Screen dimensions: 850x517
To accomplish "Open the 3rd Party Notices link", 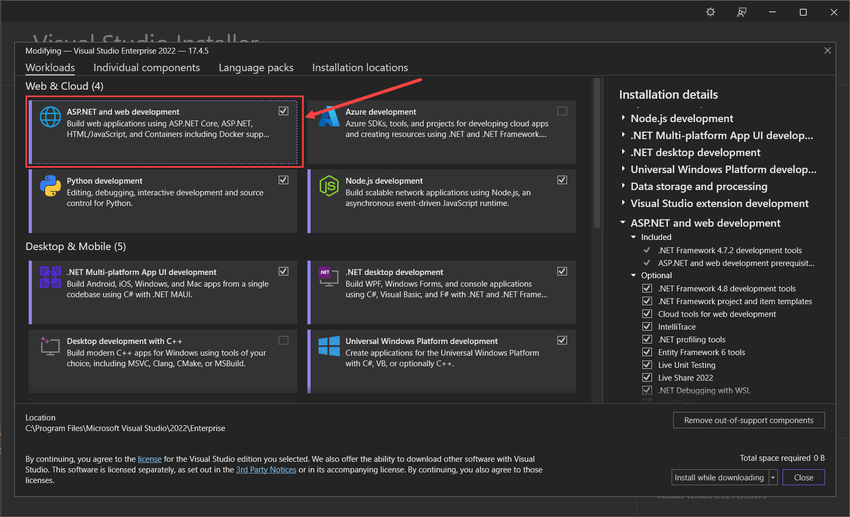I will [266, 470].
